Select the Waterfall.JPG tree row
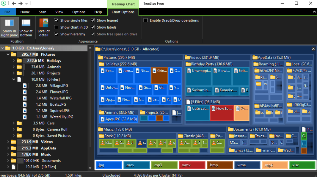317x177 pixels. pyautogui.click(x=44, y=98)
